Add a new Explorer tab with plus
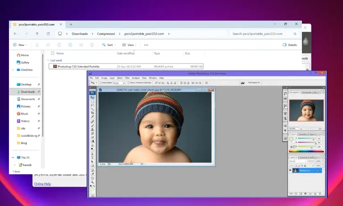 point(71,25)
